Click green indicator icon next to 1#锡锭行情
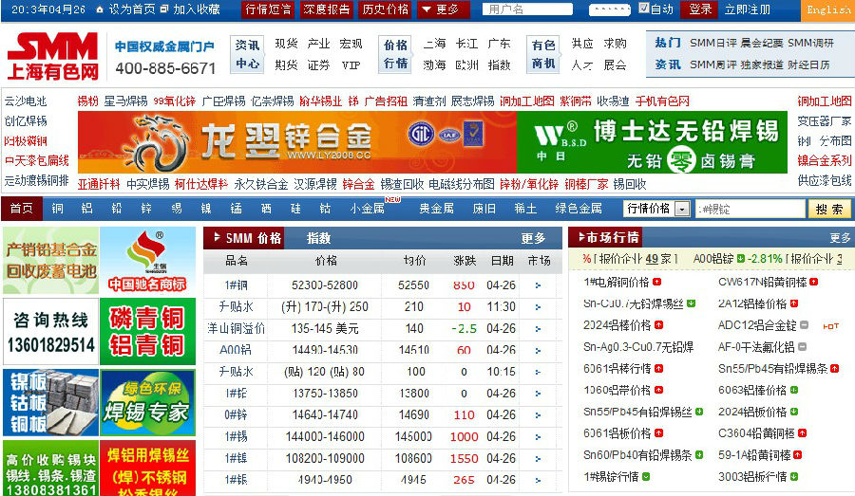855x496 pixels. (x=646, y=476)
